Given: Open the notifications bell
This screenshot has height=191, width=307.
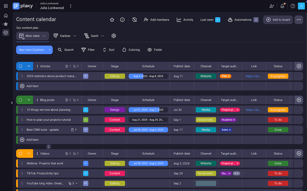Looking at the screenshot, I should (282, 6).
